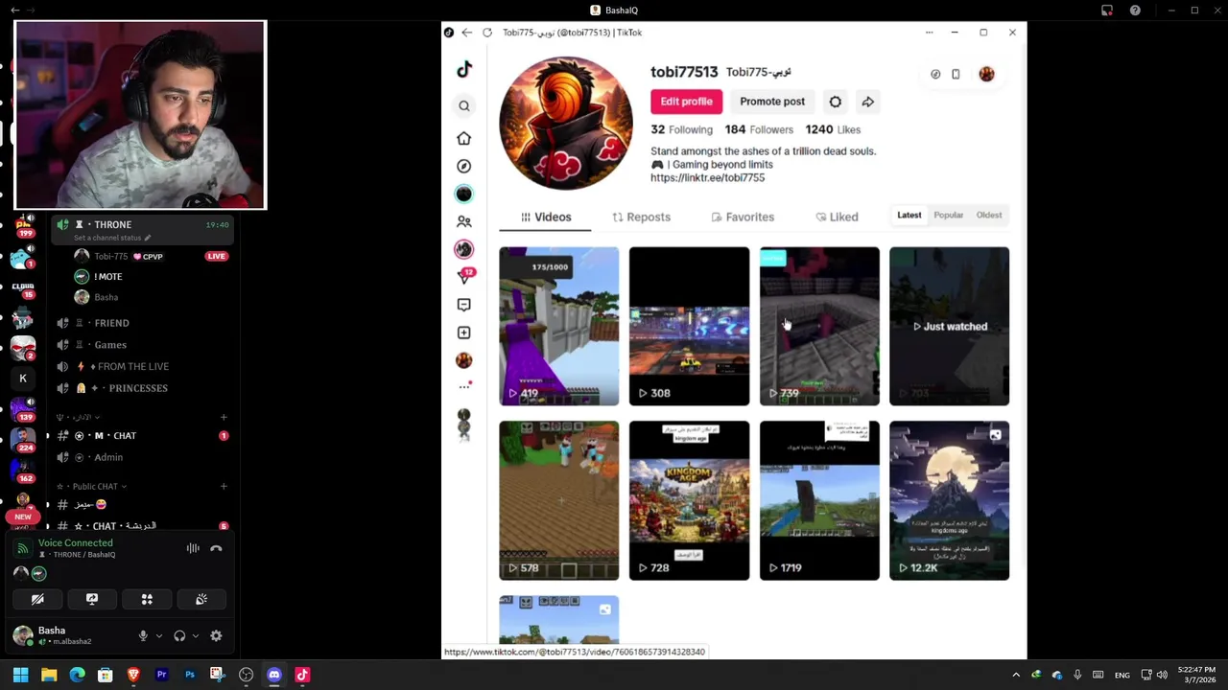Disconnect from the Discord voice channel
This screenshot has width=1228, height=690.
tap(216, 548)
